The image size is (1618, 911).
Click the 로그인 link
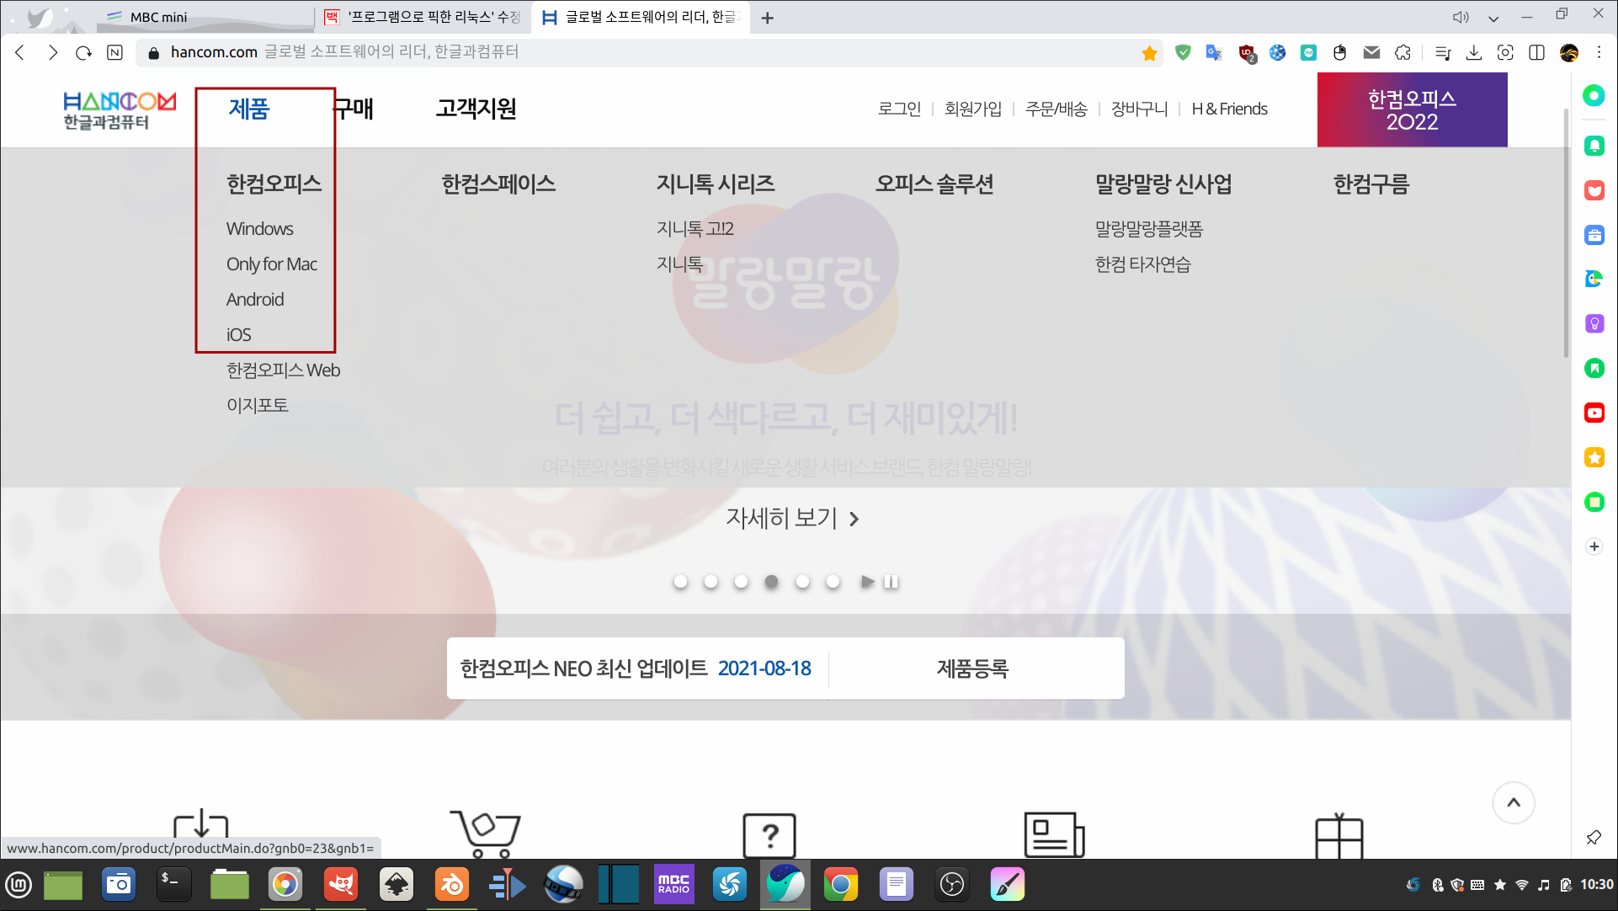coord(899,109)
